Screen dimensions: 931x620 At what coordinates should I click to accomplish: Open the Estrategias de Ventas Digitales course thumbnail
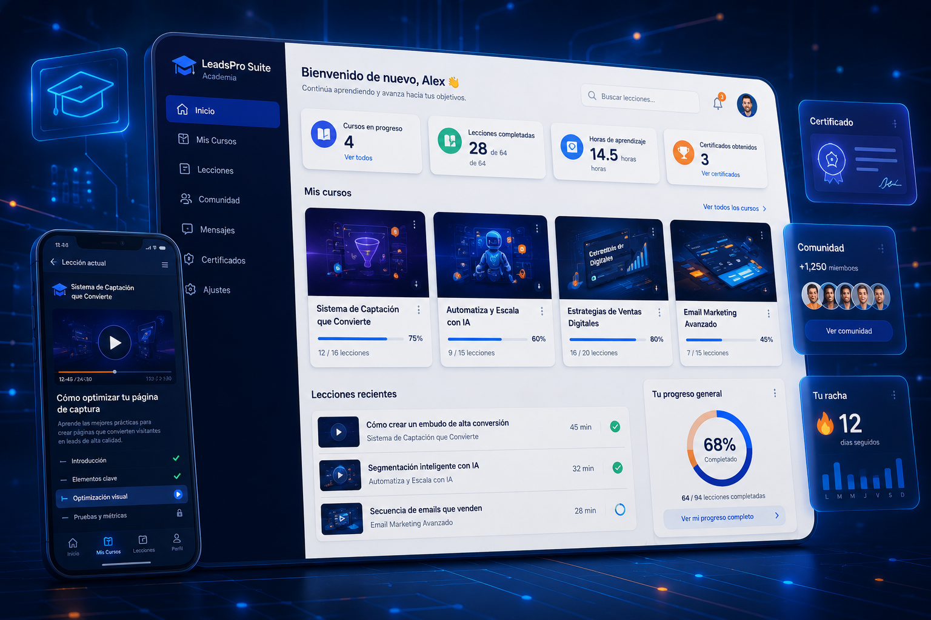(611, 259)
